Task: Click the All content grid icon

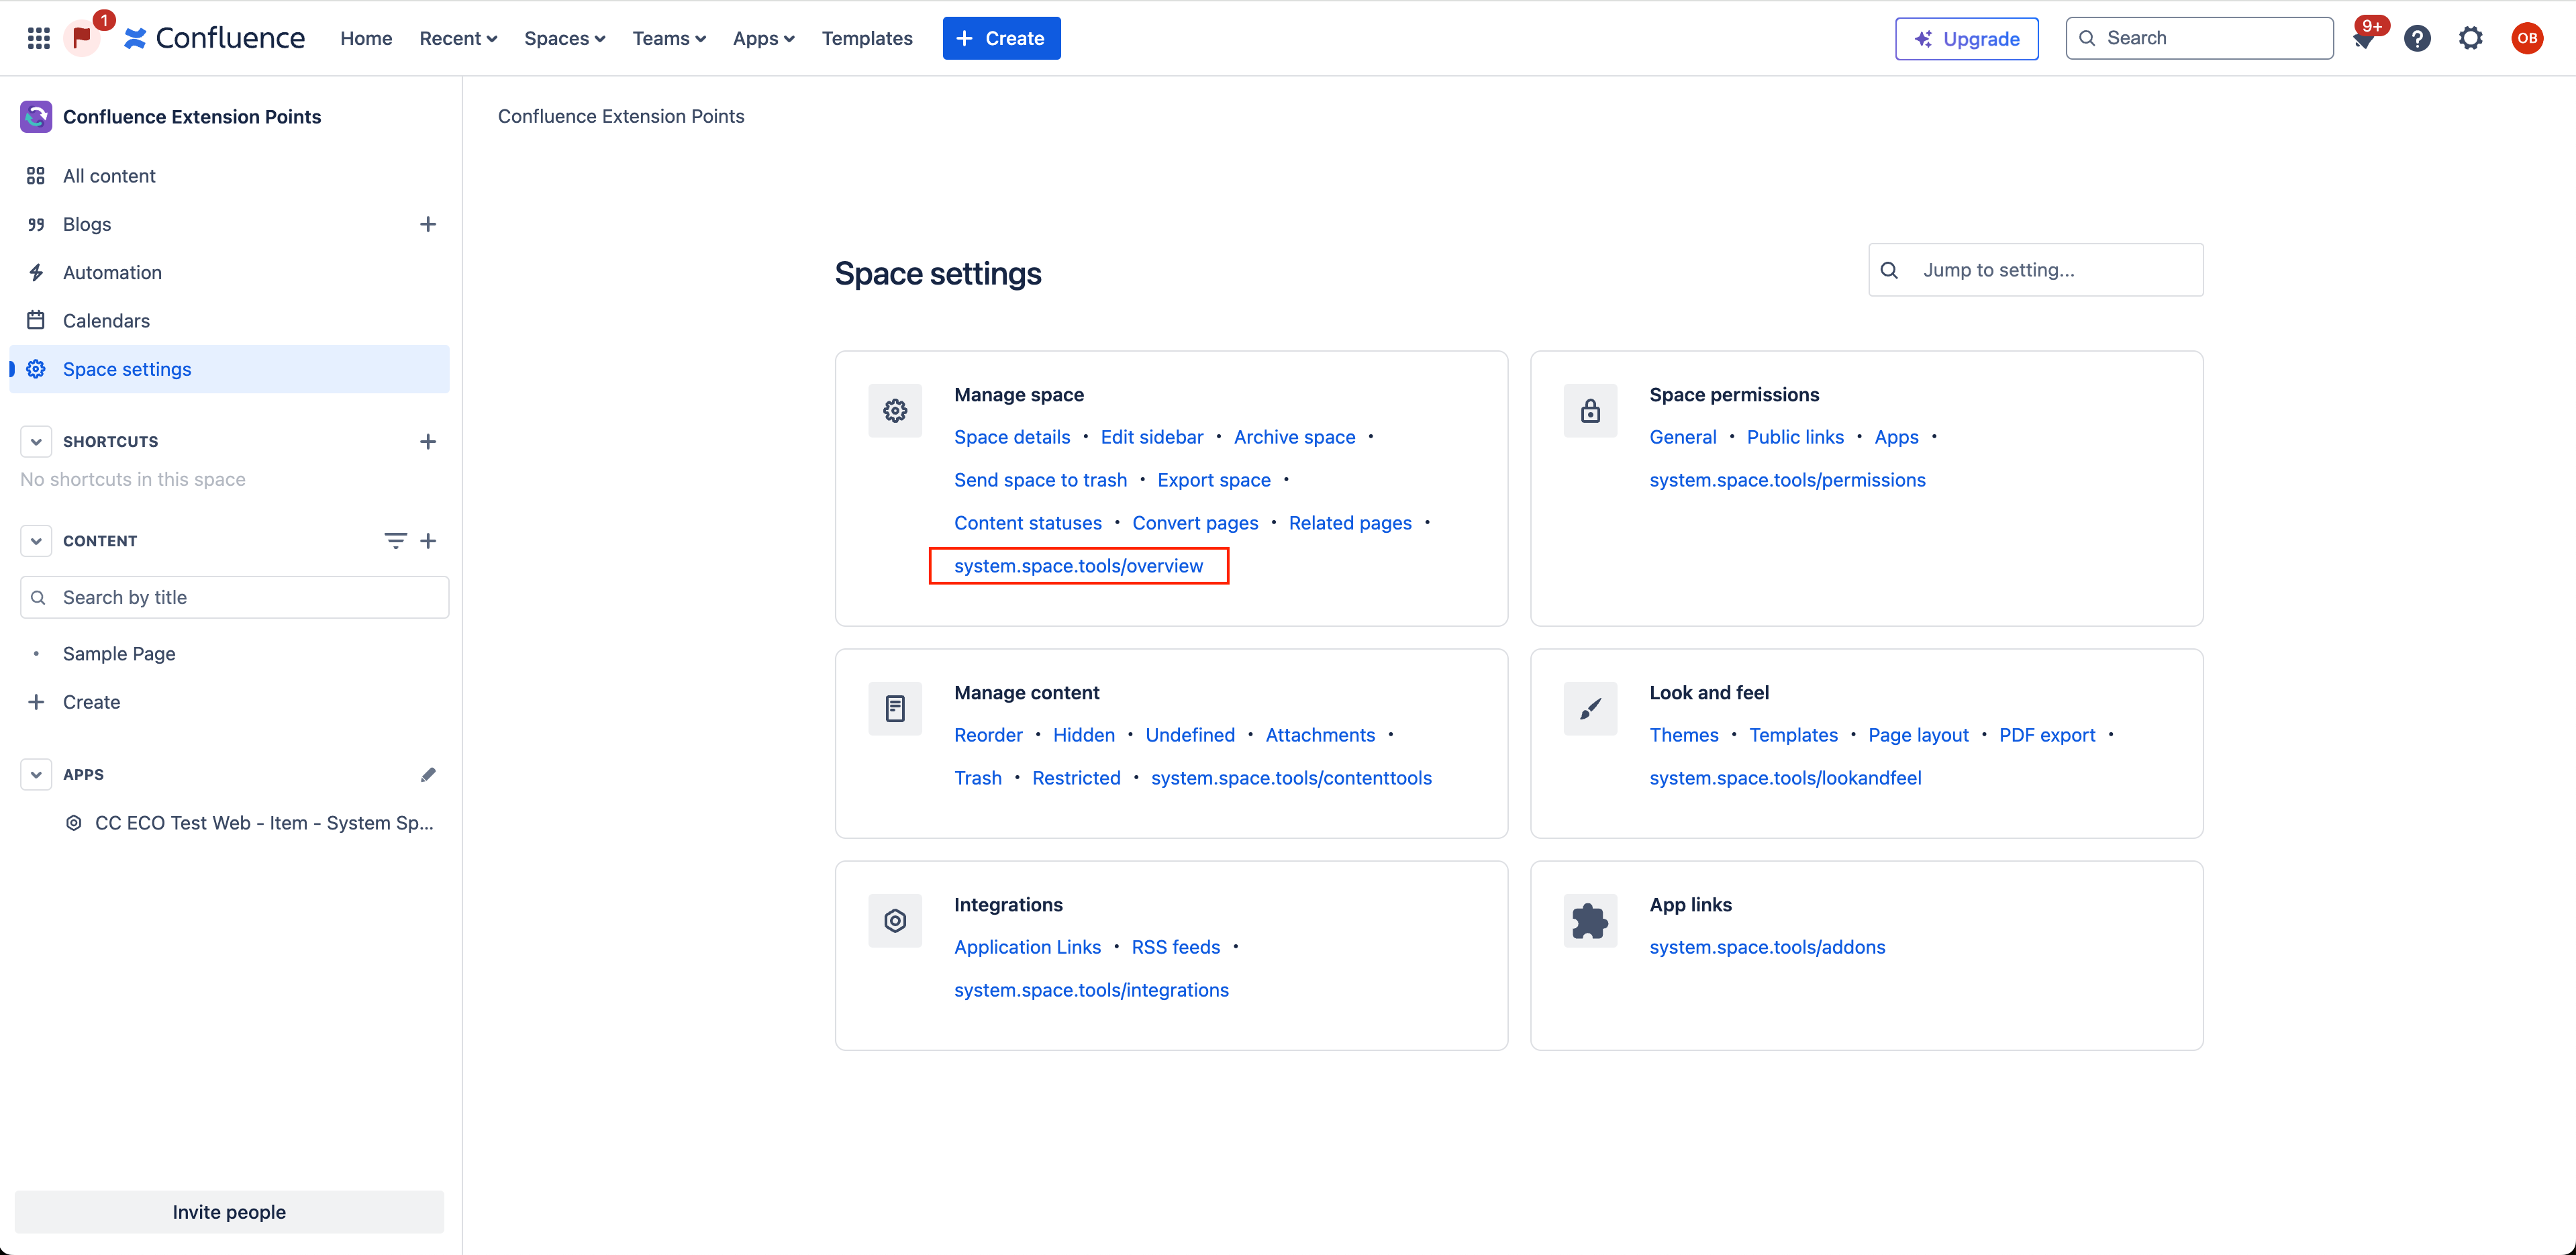Action: coord(36,175)
